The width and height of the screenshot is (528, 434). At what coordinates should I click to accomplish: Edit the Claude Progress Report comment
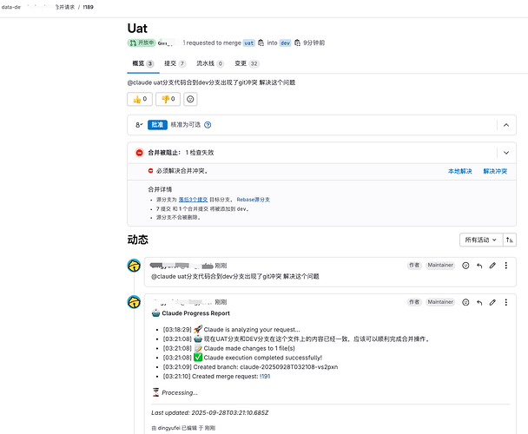click(492, 302)
